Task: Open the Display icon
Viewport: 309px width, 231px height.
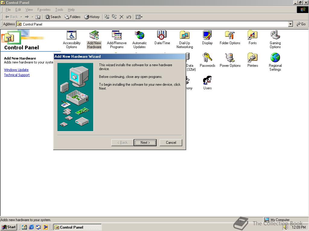Action: point(207,38)
